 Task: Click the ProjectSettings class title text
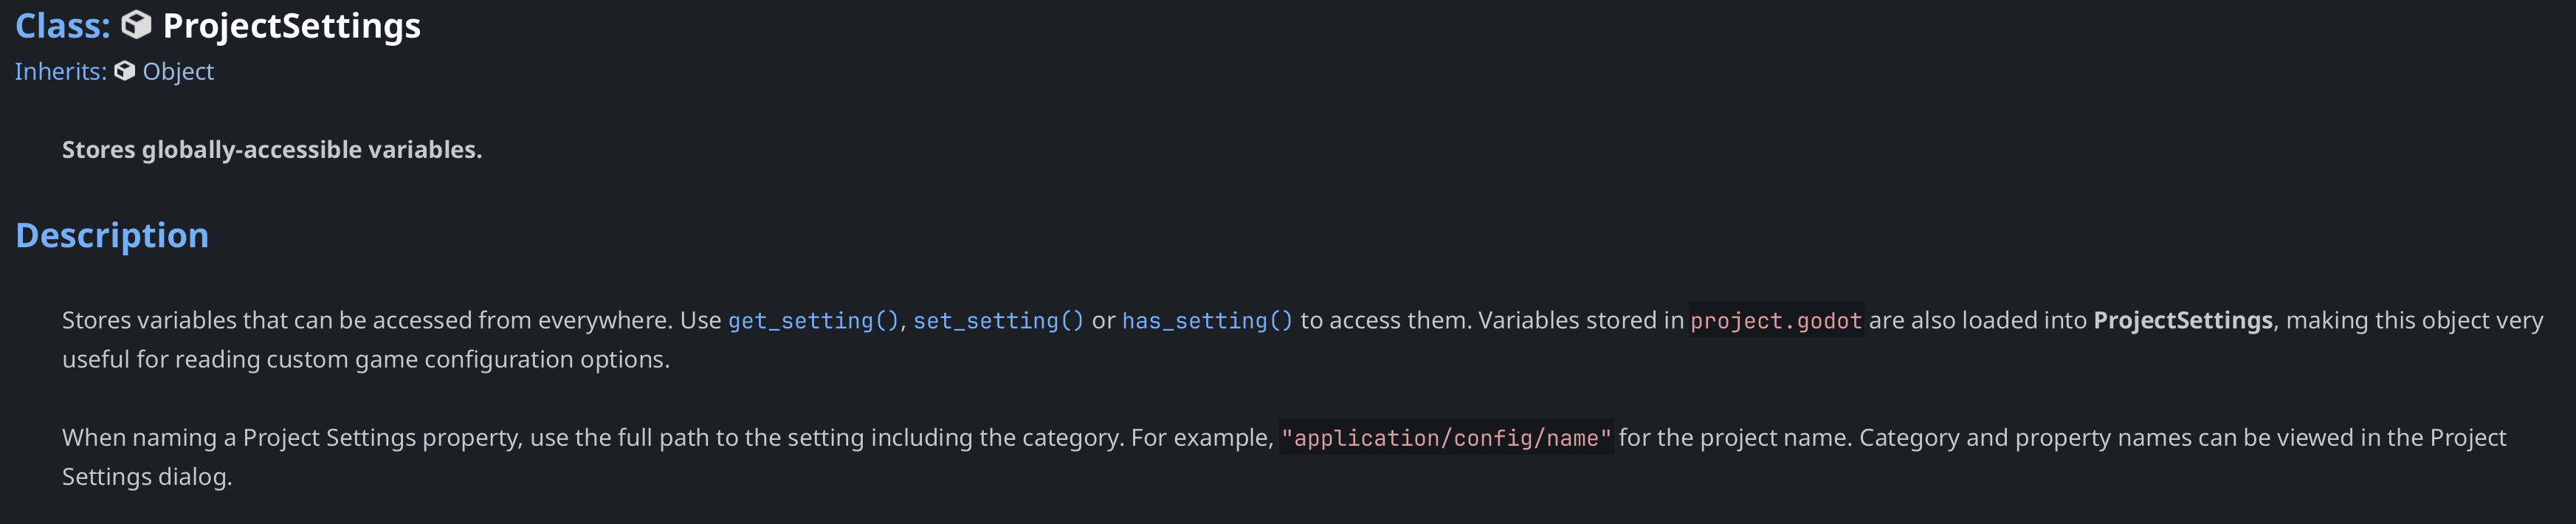[x=291, y=26]
